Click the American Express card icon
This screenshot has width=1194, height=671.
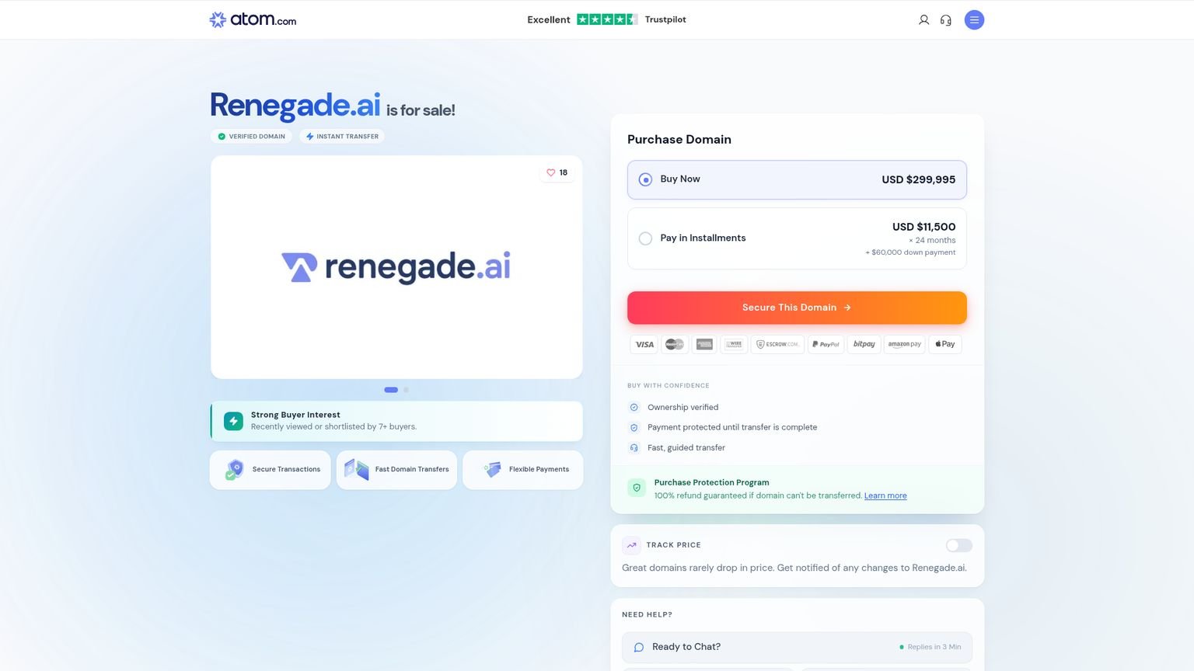pos(704,344)
